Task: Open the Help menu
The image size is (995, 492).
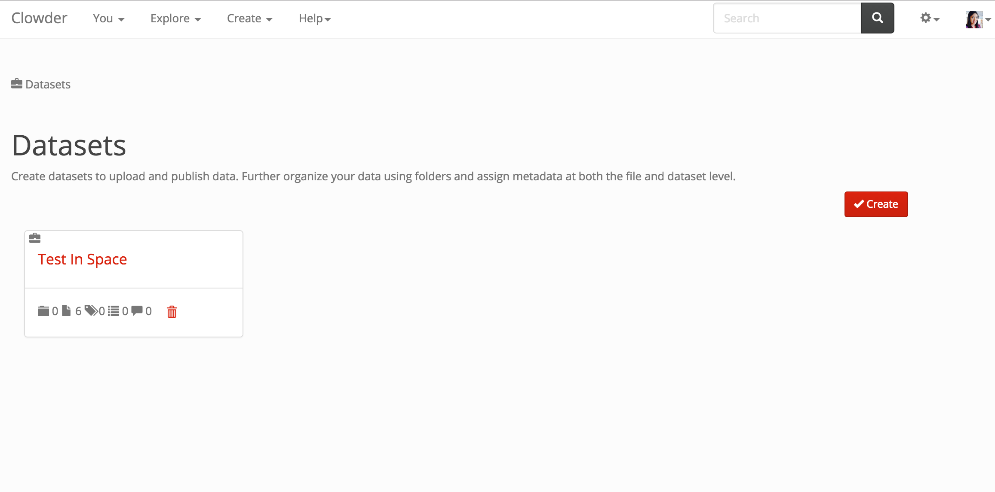Action: pos(314,18)
